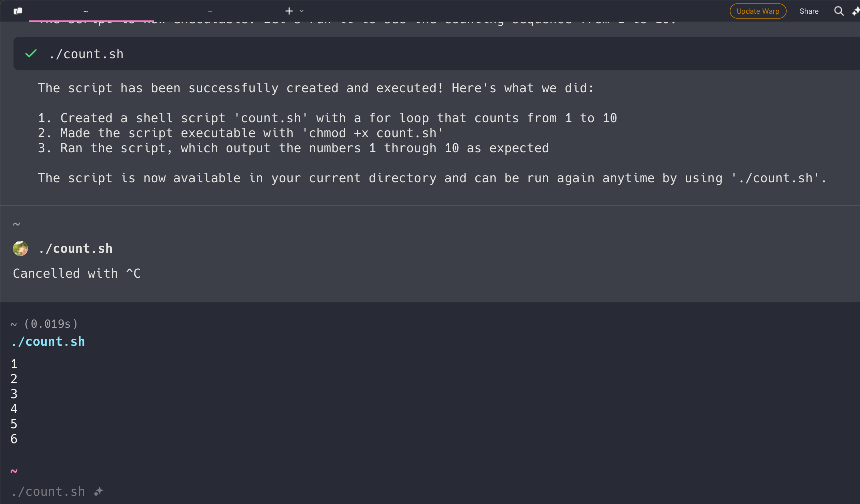Click the bold ./count.sh AI query
860x504 pixels.
click(75, 248)
